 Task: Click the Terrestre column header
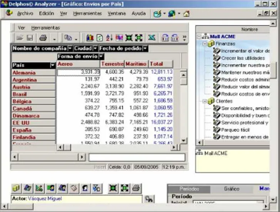[x=112, y=64]
